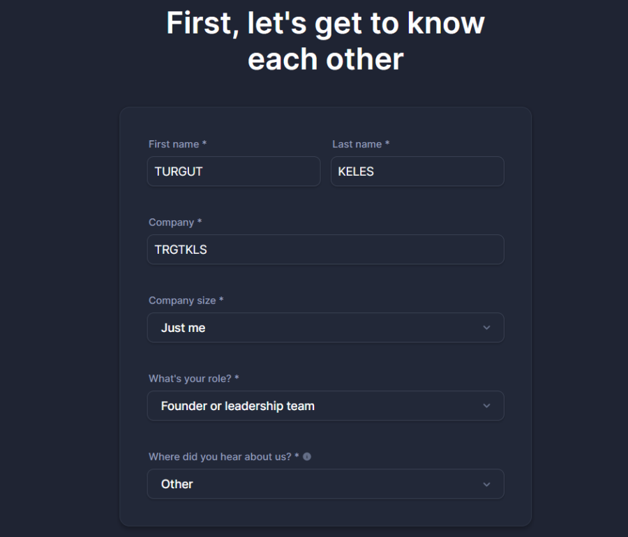
Task: Click the page heading text
Action: pyautogui.click(x=325, y=41)
